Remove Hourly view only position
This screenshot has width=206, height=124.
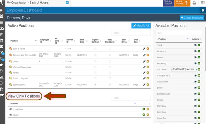148,115
